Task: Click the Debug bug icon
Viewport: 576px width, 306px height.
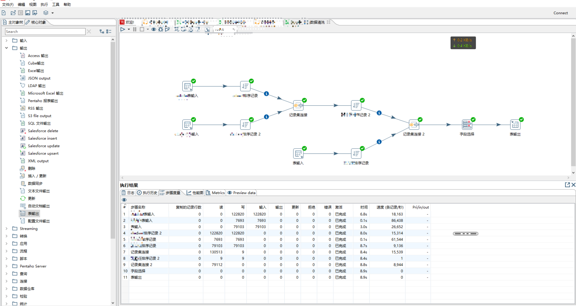Action: click(x=160, y=29)
